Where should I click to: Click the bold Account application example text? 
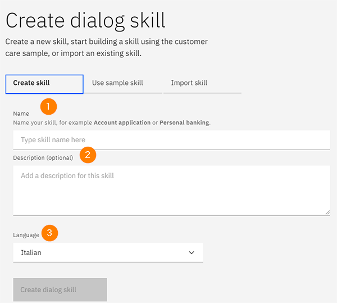[x=122, y=123]
